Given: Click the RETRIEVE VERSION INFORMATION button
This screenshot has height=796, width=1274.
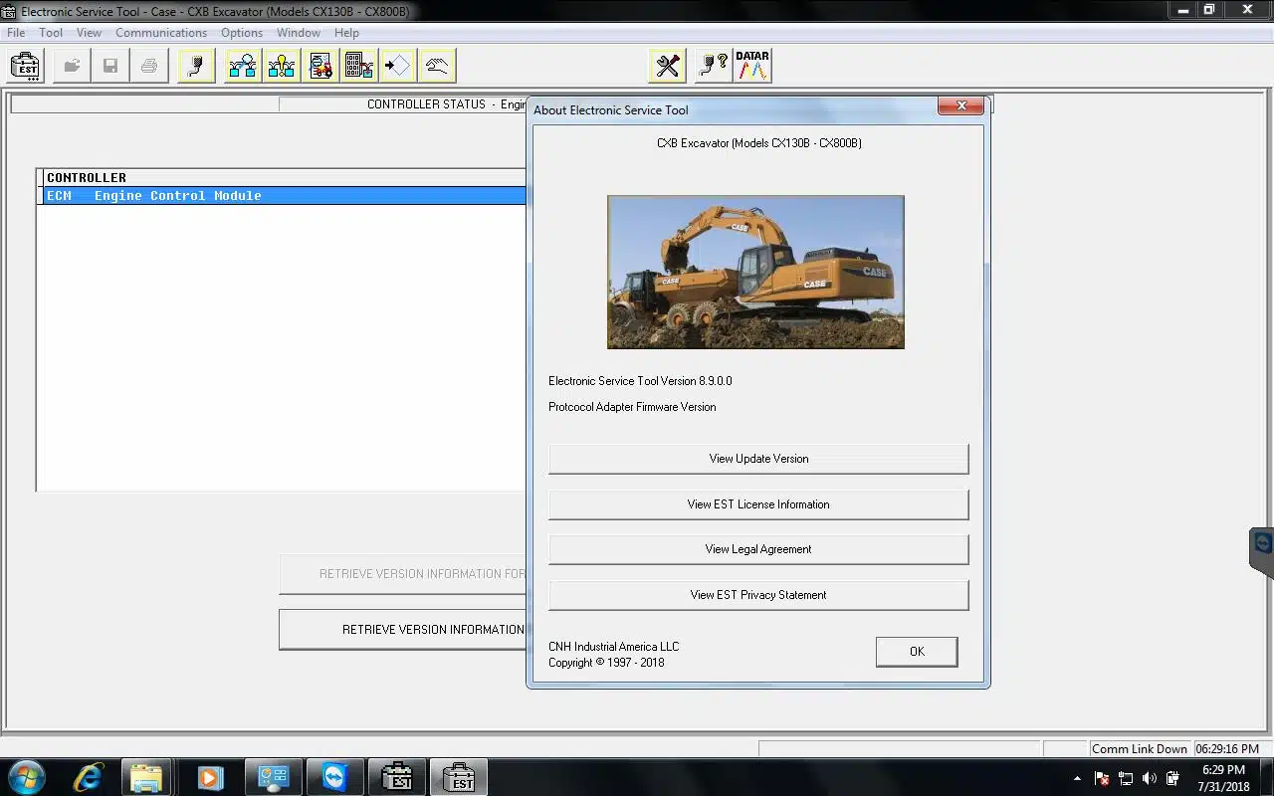Looking at the screenshot, I should (403, 630).
